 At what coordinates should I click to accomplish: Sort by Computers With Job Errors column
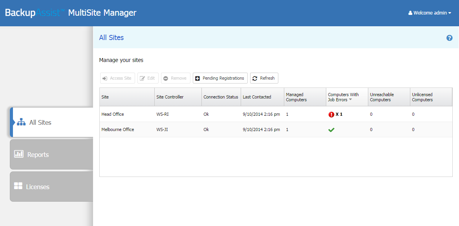click(x=343, y=97)
